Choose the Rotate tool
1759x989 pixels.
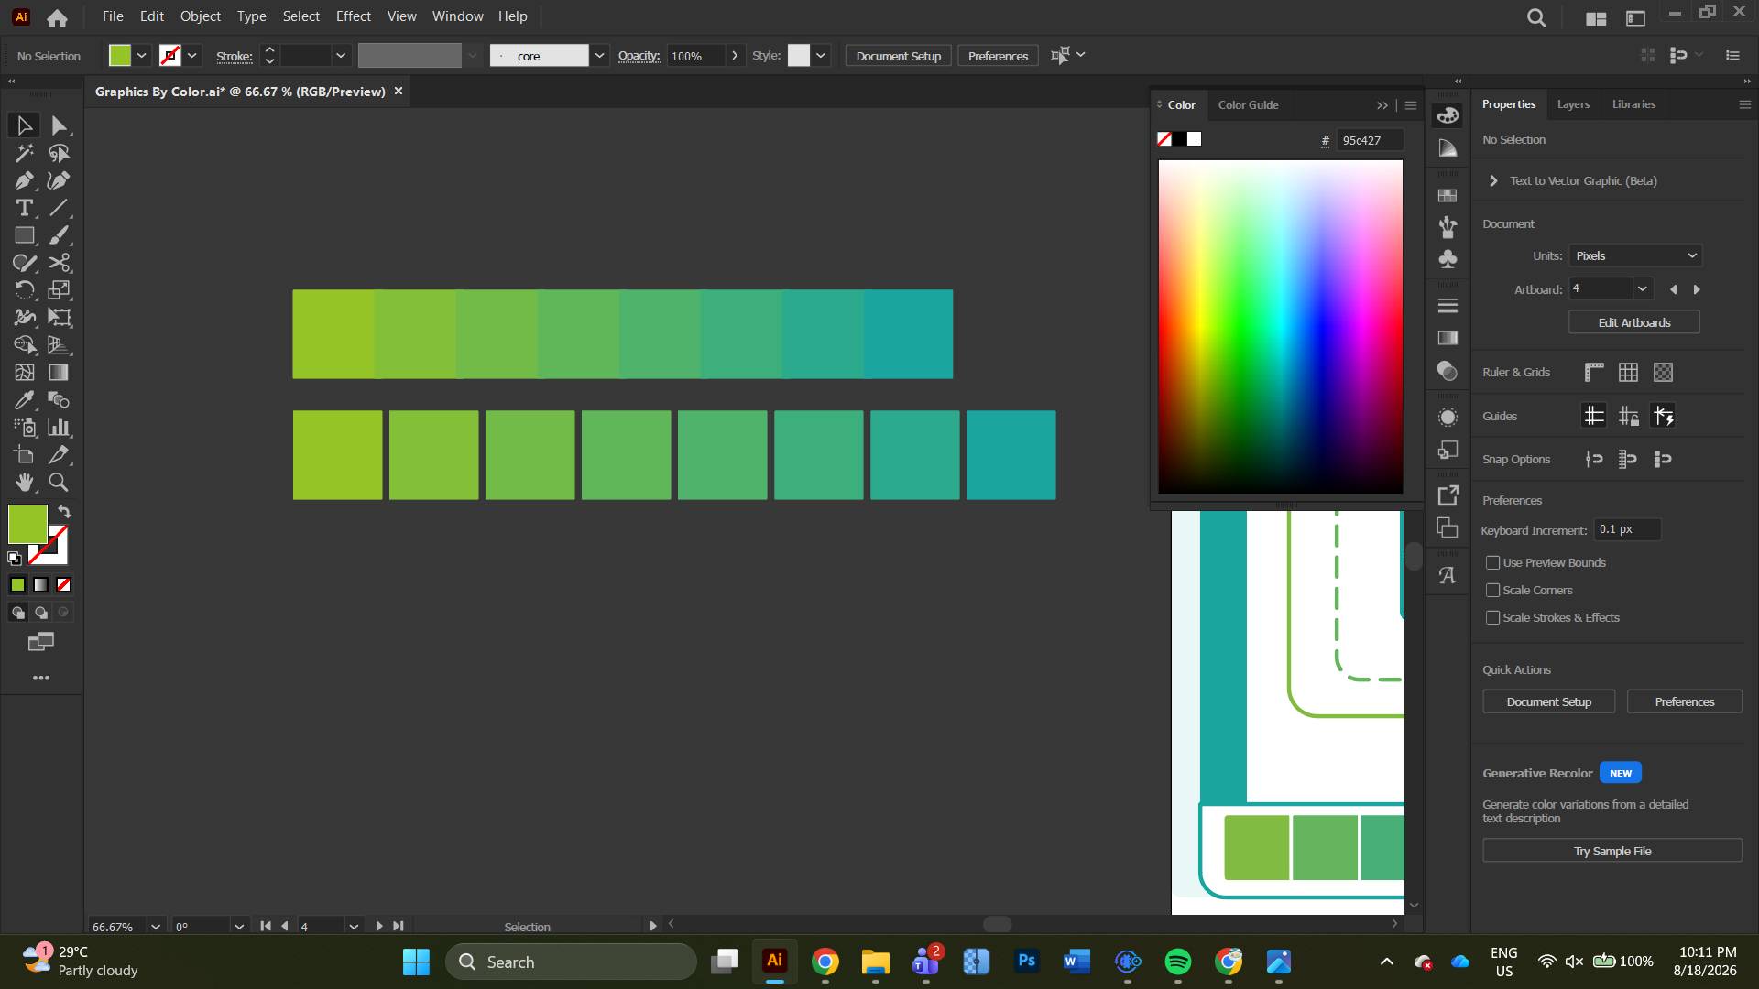pos(24,290)
